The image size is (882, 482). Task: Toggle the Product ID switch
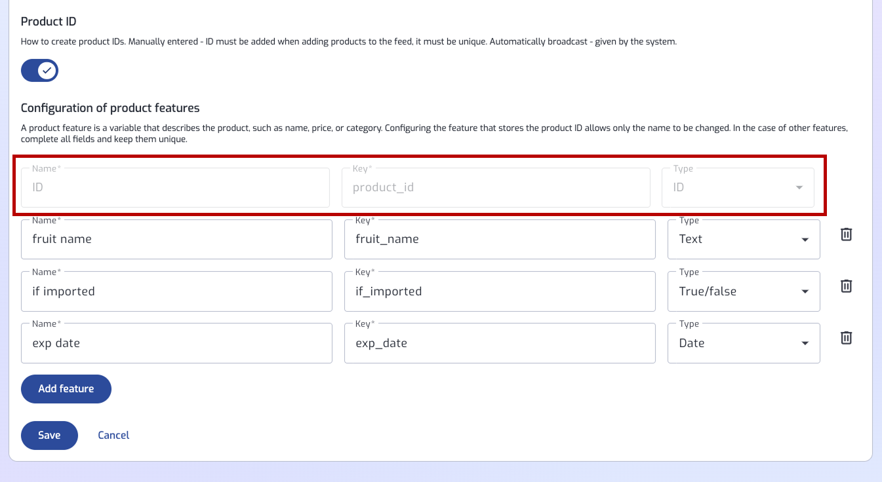tap(39, 70)
